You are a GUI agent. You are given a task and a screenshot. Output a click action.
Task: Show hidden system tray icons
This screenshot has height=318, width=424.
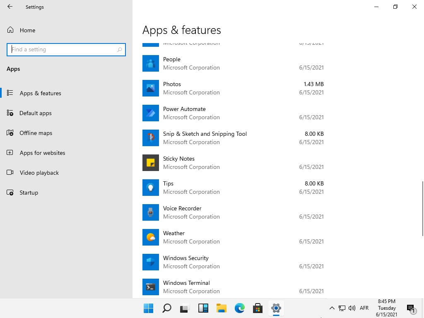(x=332, y=308)
